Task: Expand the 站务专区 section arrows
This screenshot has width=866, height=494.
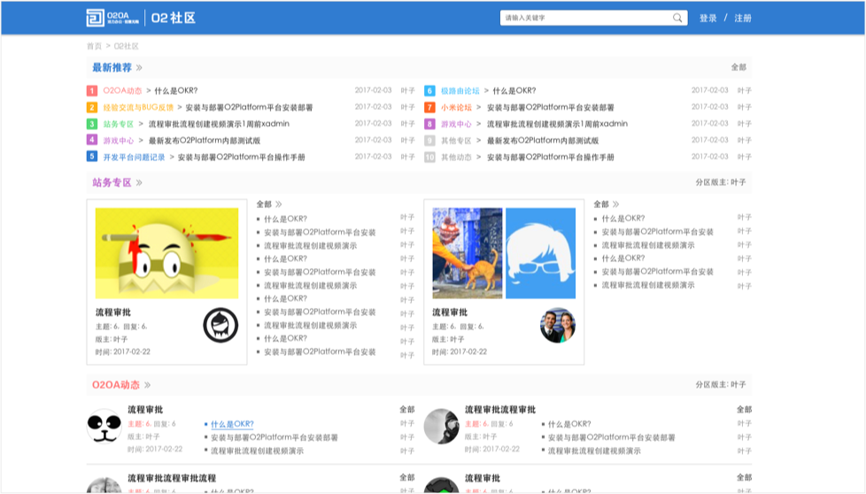Action: (139, 183)
